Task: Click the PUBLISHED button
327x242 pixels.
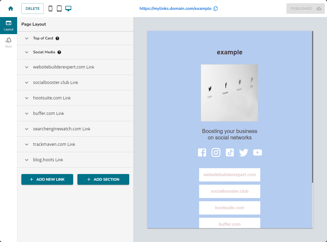Action: (306, 9)
